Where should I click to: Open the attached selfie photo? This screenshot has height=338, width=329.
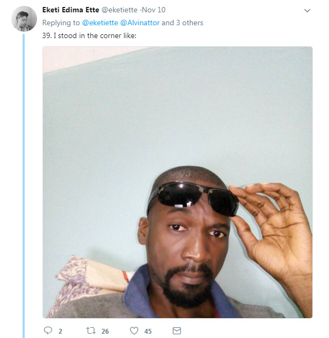tap(178, 182)
